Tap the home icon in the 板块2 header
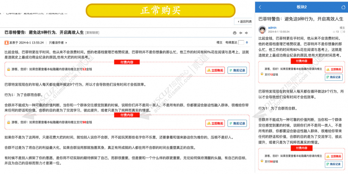This screenshot has width=348, height=174. point(343,7)
